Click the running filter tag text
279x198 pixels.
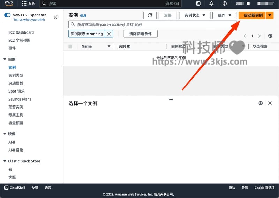[86, 34]
